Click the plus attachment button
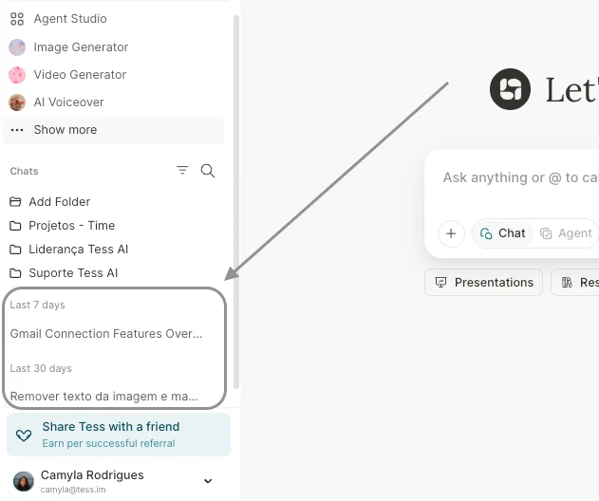599x501 pixels. pos(451,233)
